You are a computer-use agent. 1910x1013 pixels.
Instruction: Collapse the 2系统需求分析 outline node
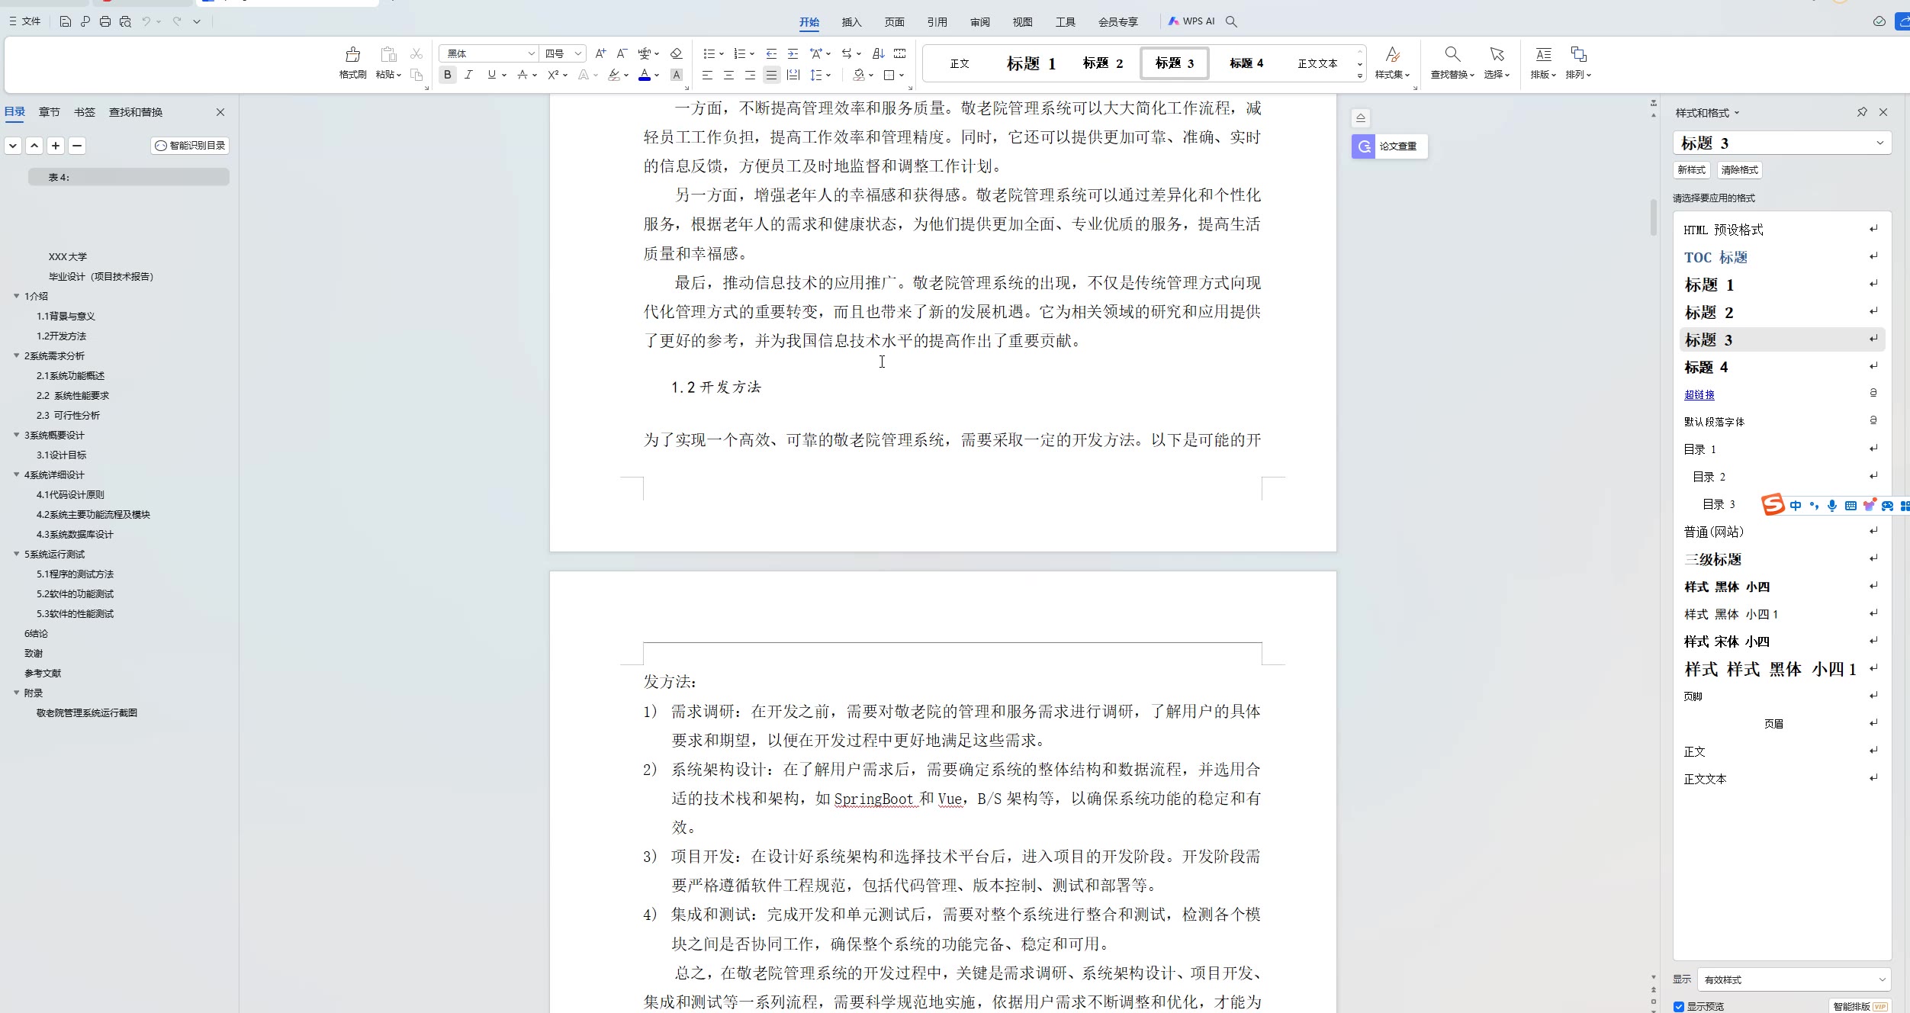coord(17,355)
